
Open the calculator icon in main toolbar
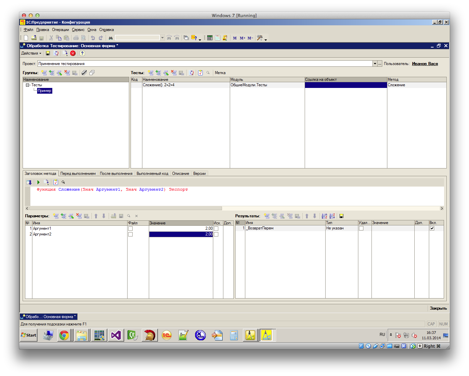coord(210,38)
